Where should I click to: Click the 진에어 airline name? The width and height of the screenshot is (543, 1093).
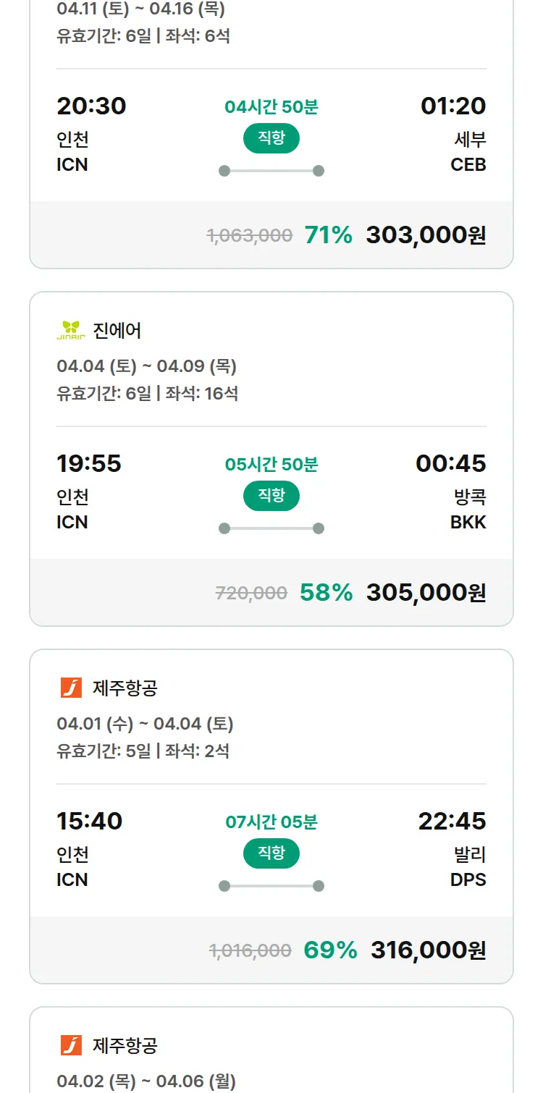point(117,331)
